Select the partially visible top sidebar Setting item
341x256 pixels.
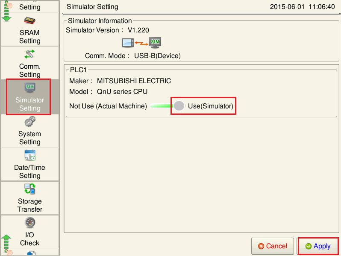point(29,6)
